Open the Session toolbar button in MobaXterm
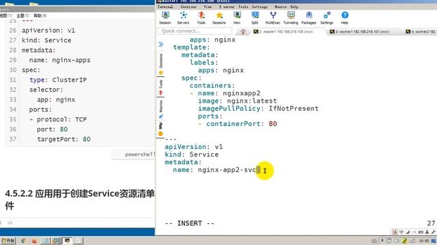This screenshot has width=437, height=245. click(x=165, y=18)
